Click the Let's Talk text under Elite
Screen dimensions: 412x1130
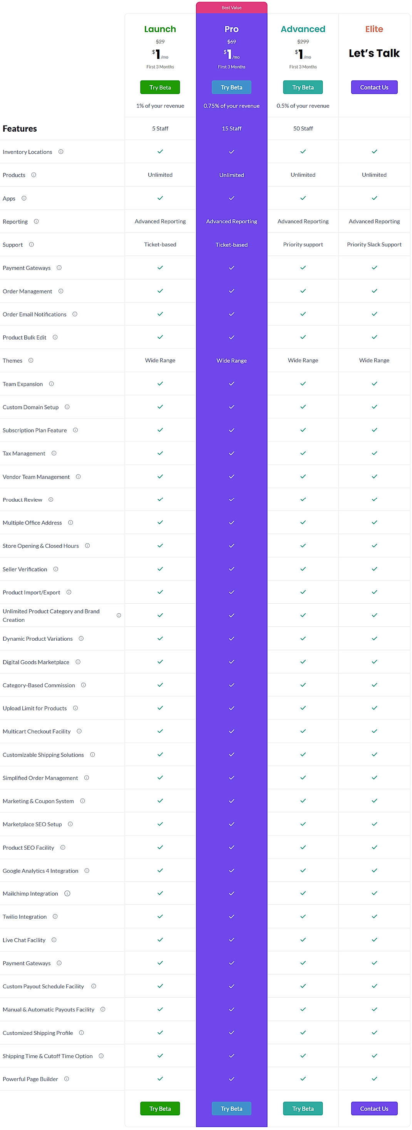point(374,53)
